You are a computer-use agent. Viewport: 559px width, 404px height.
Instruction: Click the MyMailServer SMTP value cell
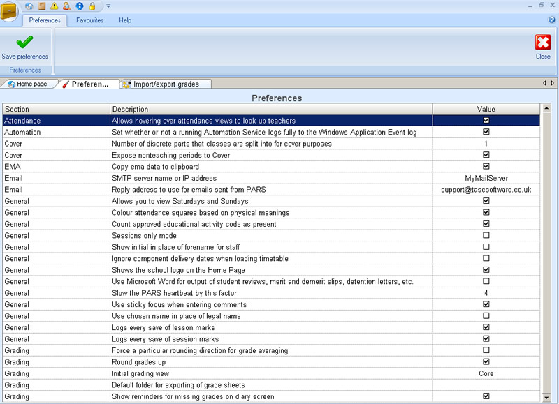point(486,178)
